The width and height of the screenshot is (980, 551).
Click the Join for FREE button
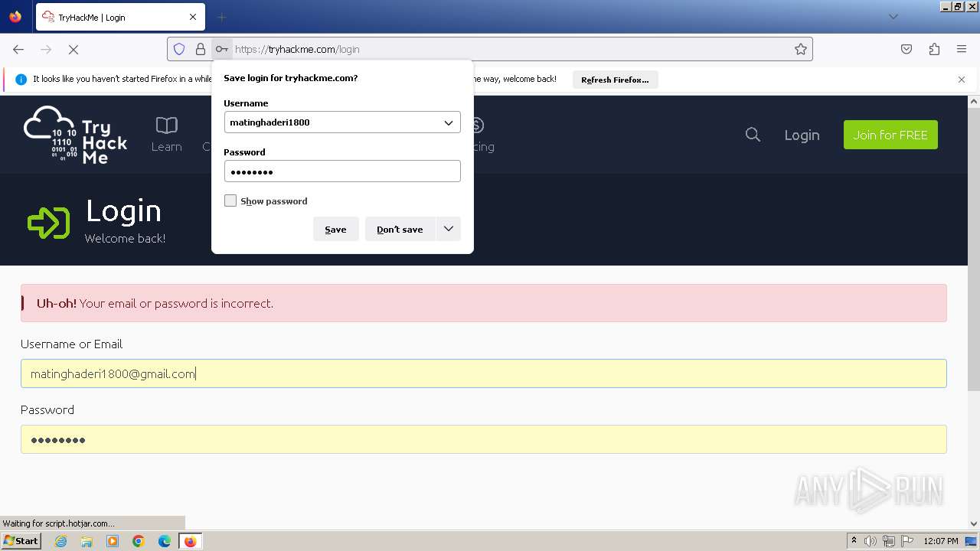(890, 135)
